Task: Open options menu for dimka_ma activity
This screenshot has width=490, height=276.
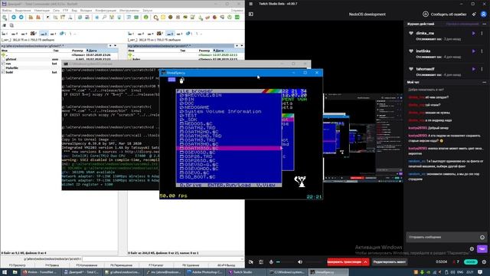Action: pos(482,33)
